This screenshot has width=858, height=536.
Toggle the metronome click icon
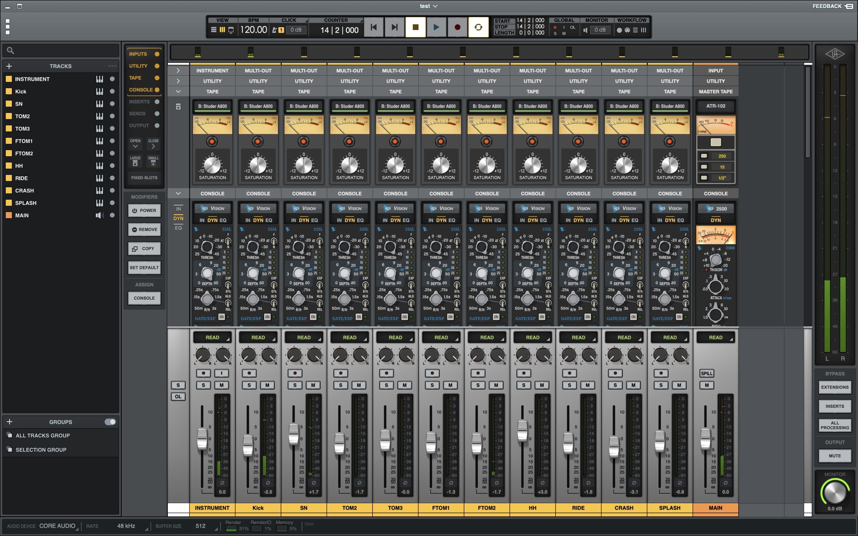pyautogui.click(x=274, y=30)
